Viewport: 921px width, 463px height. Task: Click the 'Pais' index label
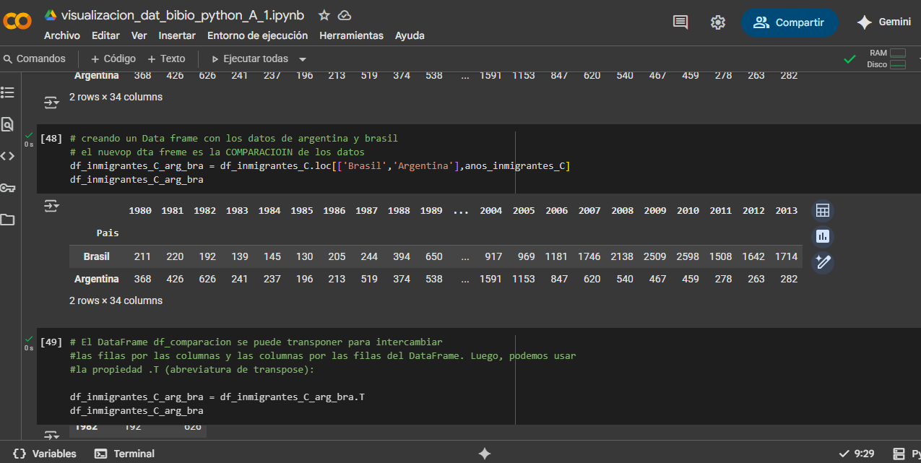click(108, 233)
